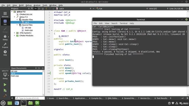Fold the class Cat code block
189x106 pixels.
point(52,31)
